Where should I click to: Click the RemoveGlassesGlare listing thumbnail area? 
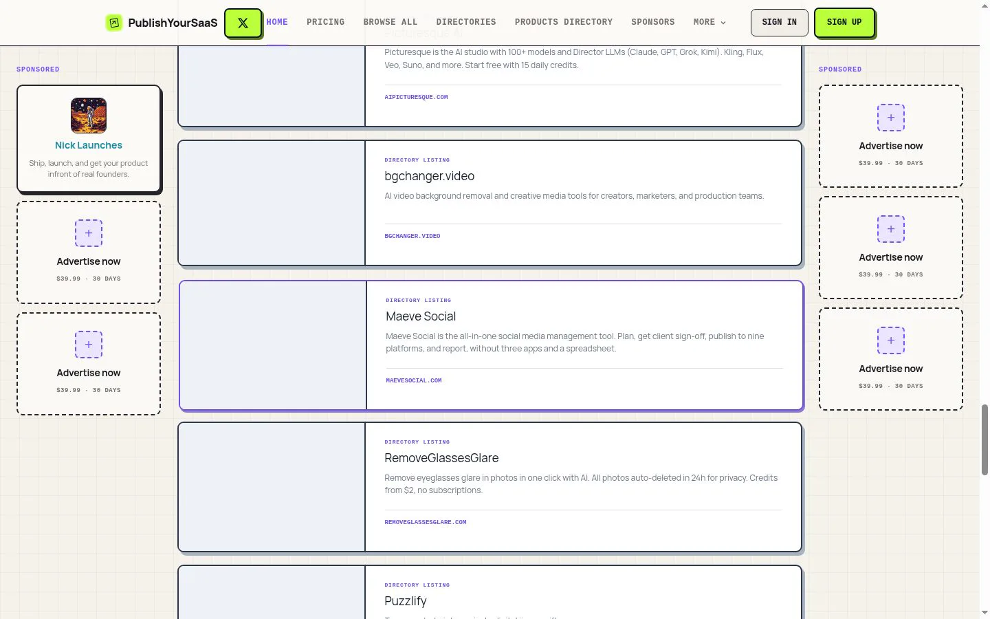pos(272,487)
